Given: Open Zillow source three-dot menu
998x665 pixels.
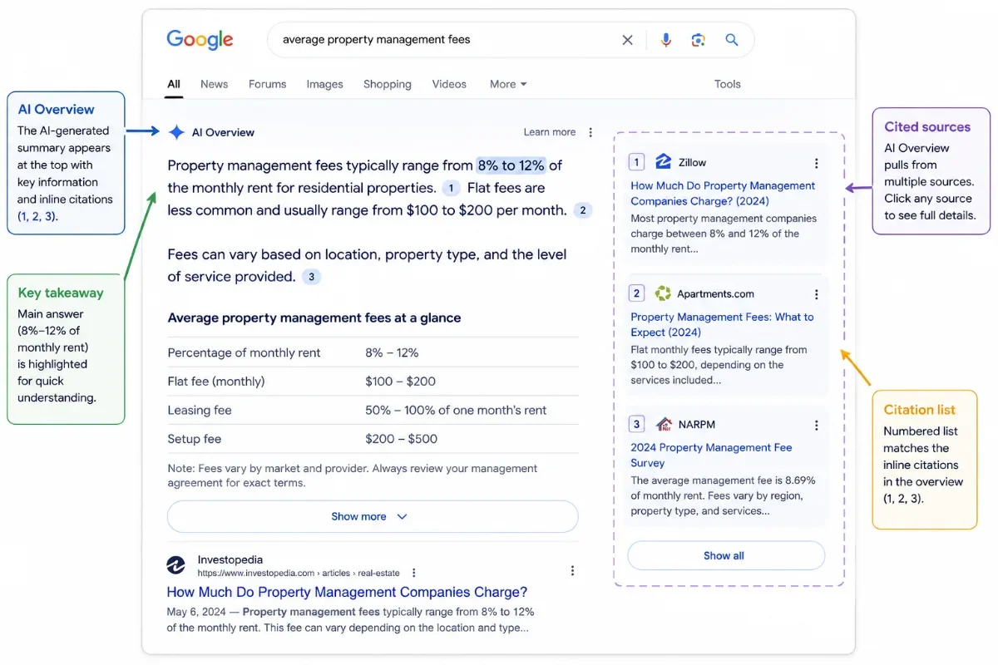Looking at the screenshot, I should (817, 163).
